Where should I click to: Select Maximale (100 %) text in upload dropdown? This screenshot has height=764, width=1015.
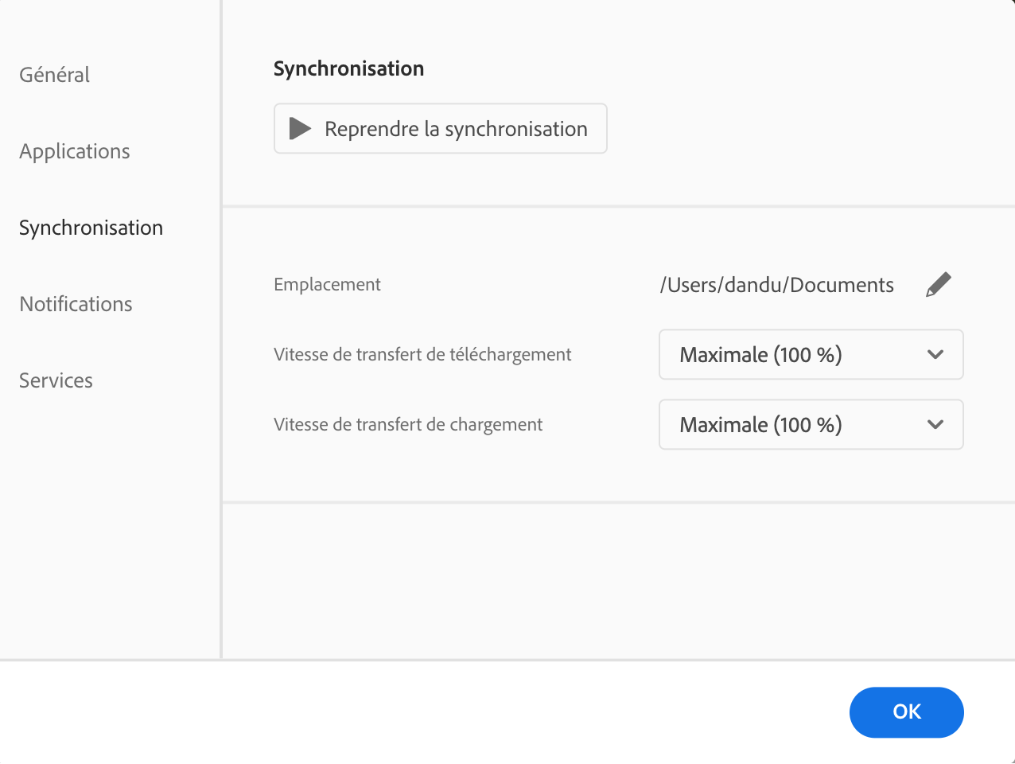click(x=760, y=425)
